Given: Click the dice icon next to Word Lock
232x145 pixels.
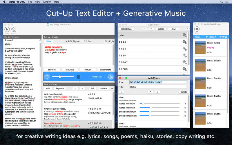Looking at the screenshot, I should (110, 77).
